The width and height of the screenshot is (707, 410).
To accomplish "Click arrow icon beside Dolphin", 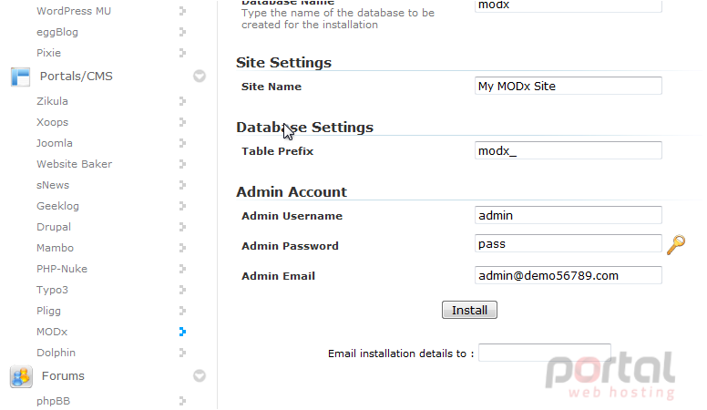I will tap(182, 353).
